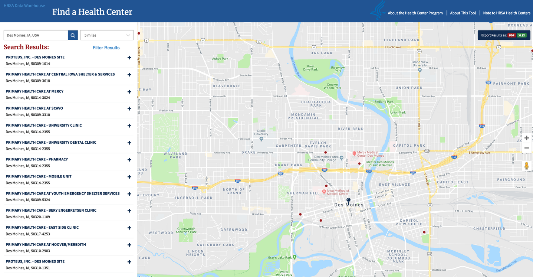
Task: Select PRIMARY HEALTH CARE AT HOOVER/MEREDITH title
Action: click(x=46, y=245)
